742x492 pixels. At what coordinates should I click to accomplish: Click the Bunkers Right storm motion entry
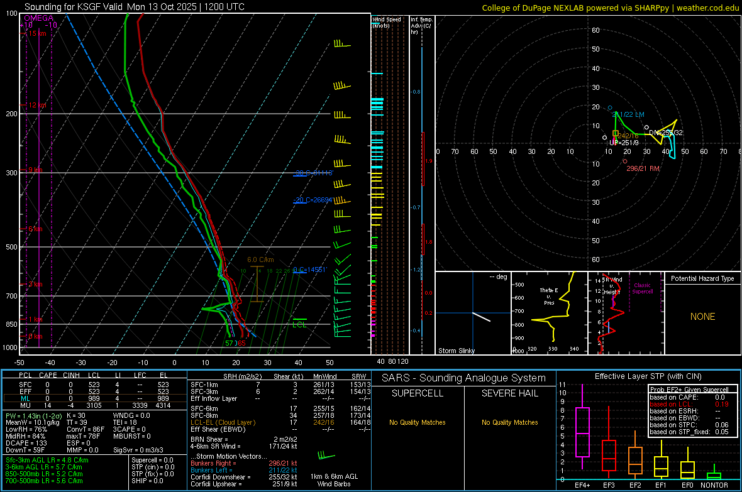[244, 463]
